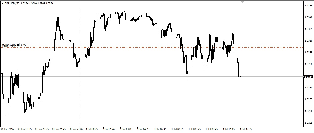Click the current price tag 1.3264
Image resolution: width=314 pixels, height=133 pixels.
point(309,77)
